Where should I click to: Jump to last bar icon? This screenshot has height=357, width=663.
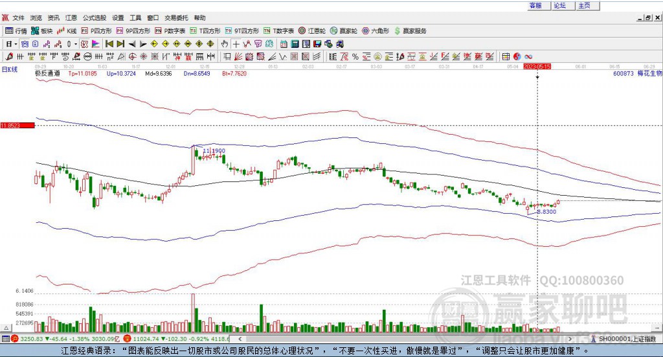[x=120, y=44]
